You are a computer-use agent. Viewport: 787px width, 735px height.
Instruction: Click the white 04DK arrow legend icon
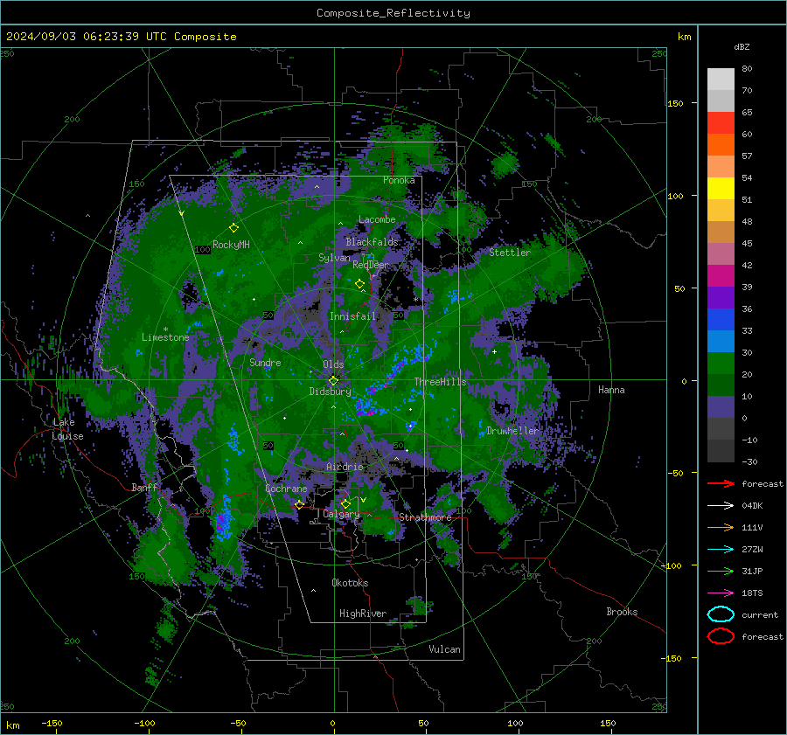tap(721, 506)
